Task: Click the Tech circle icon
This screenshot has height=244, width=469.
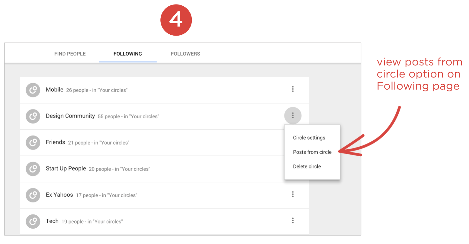Action: click(33, 221)
